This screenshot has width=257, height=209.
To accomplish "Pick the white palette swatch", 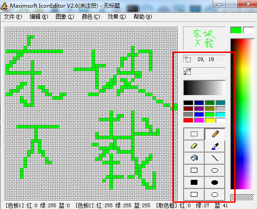I will [x=221, y=120].
